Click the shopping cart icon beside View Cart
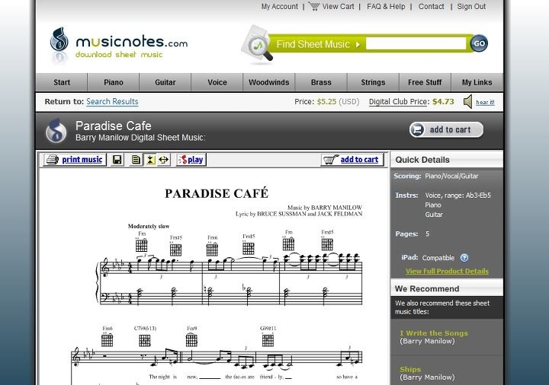Image resolution: width=549 pixels, height=385 pixels. tap(314, 6)
